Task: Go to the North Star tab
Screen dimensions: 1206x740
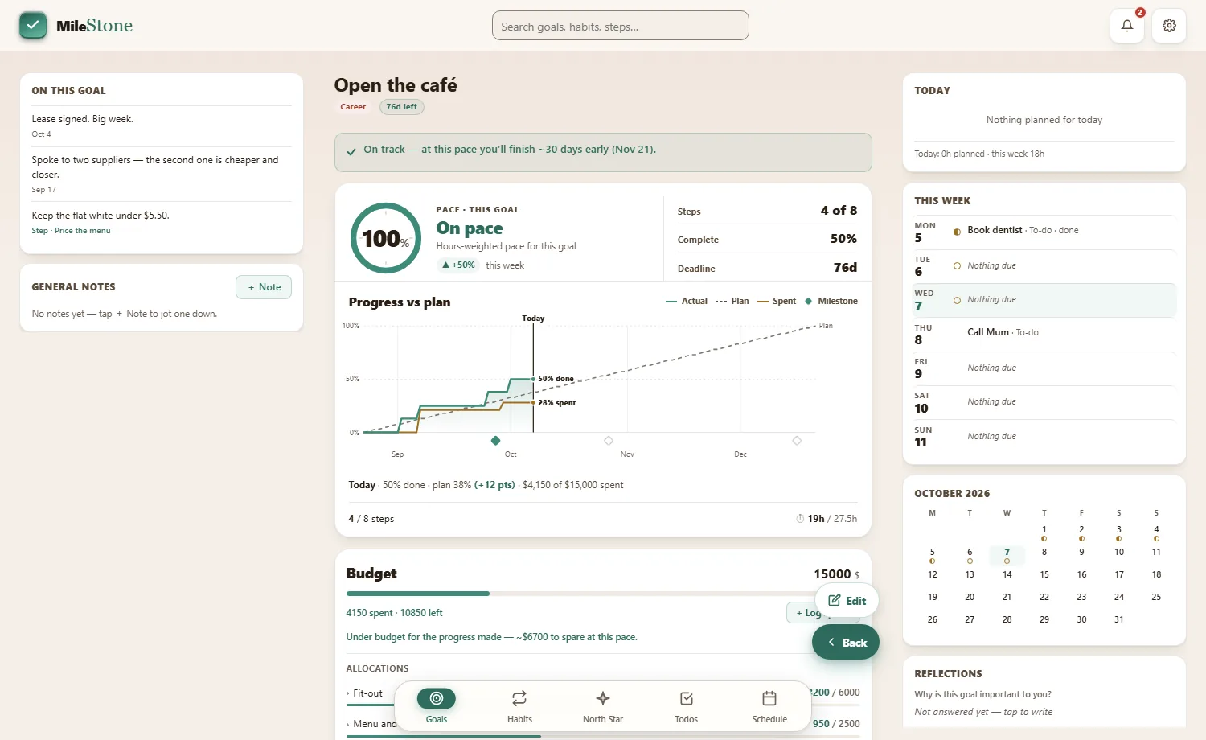Action: coord(603,706)
